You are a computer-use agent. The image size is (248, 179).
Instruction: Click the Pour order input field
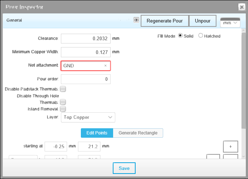coord(85,79)
